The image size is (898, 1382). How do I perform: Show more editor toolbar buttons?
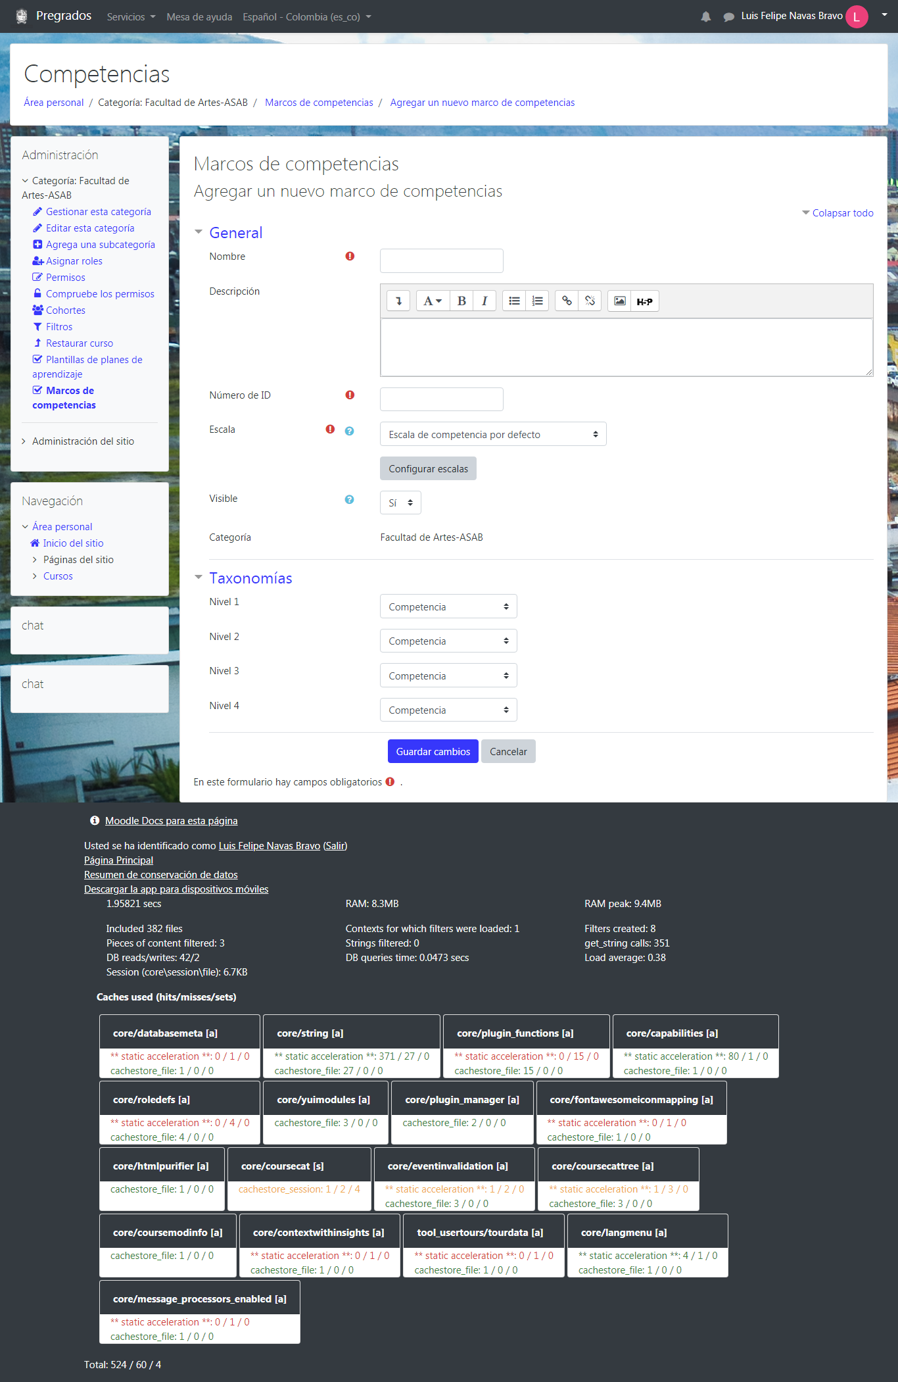coord(398,301)
